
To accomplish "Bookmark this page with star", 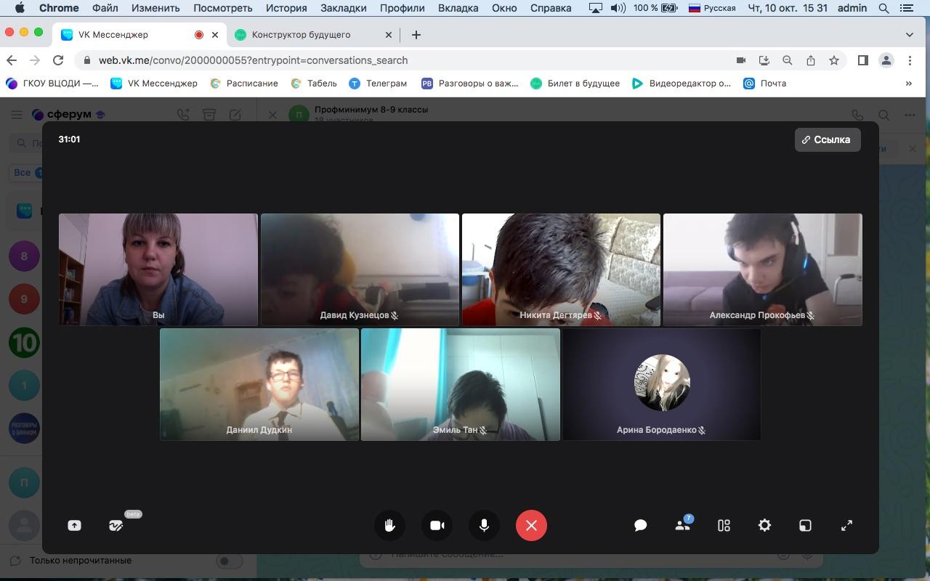I will coord(833,60).
